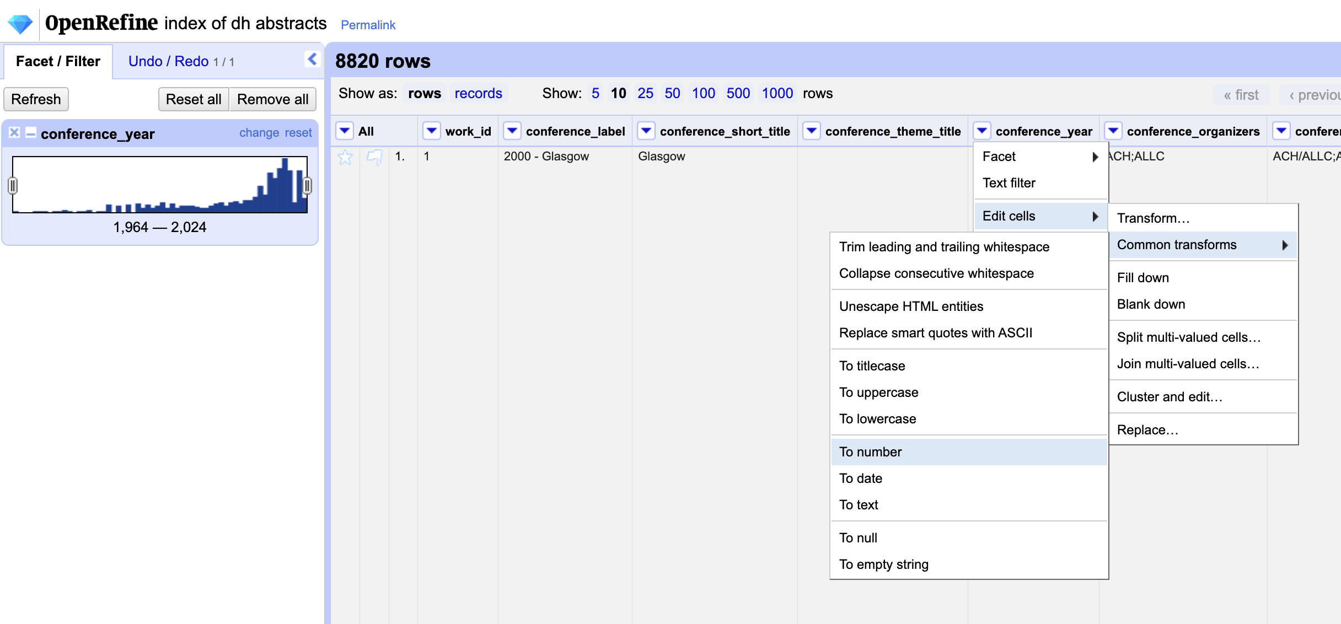Click the Remove all button

coord(272,99)
